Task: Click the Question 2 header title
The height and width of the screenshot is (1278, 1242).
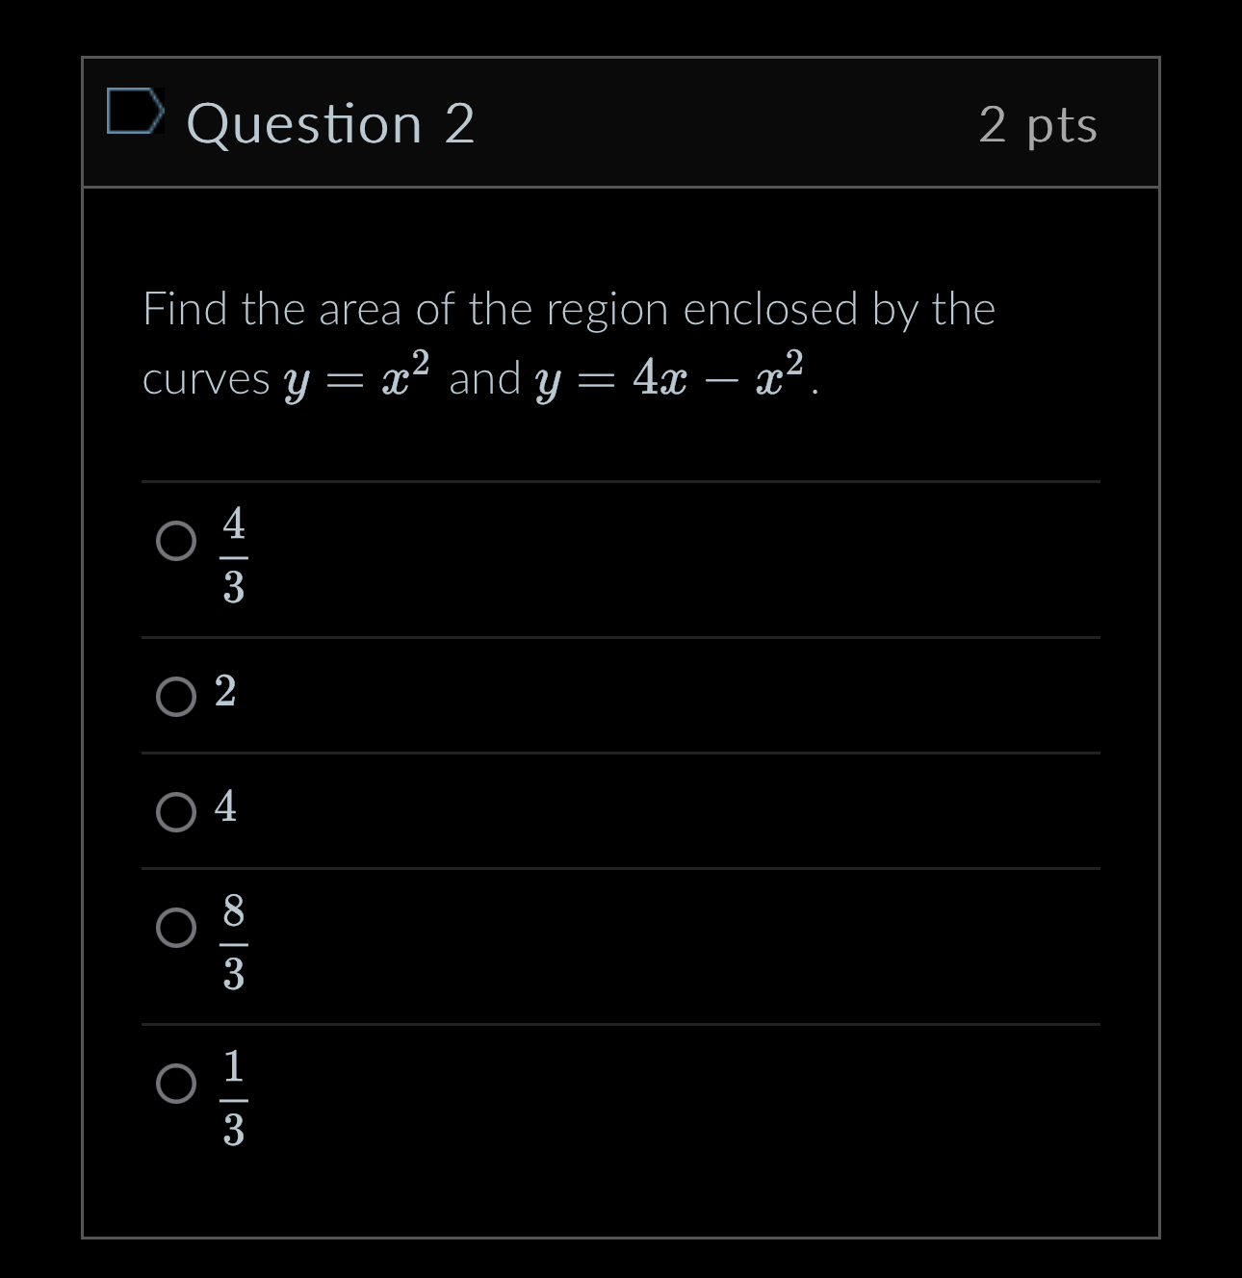Action: pyautogui.click(x=332, y=123)
